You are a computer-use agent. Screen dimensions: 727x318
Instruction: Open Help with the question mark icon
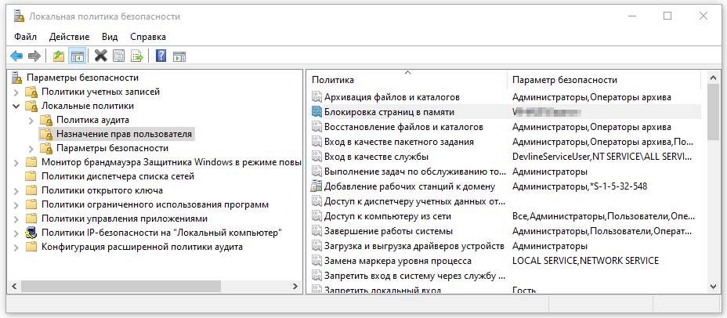pos(161,56)
